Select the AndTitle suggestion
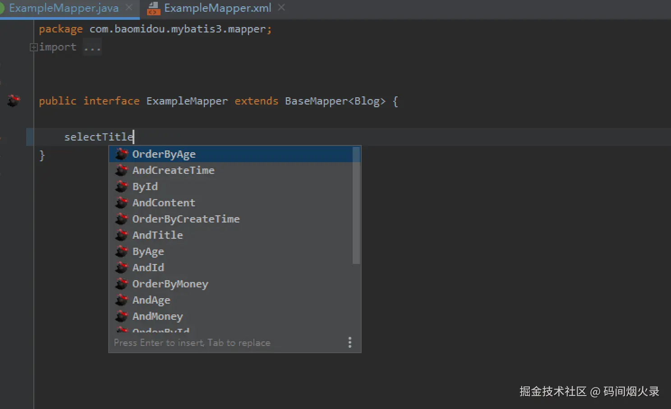The image size is (671, 409). pyautogui.click(x=157, y=235)
